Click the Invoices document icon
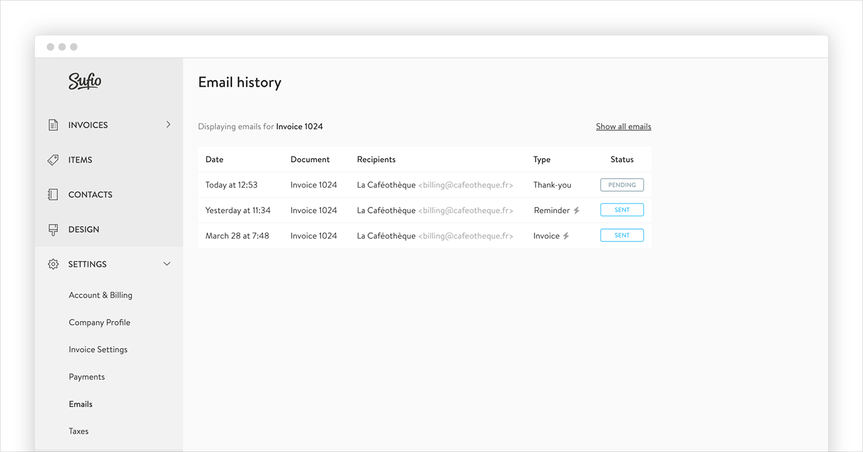This screenshot has width=863, height=452. 53,125
